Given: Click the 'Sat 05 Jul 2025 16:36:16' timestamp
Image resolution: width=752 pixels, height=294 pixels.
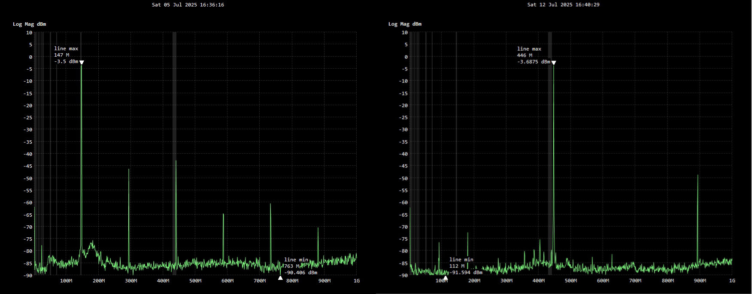Looking at the screenshot, I should coord(188,5).
